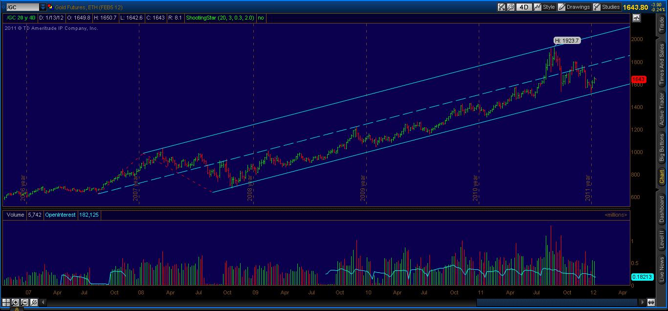Click the <millions> volume unit label
The height and width of the screenshot is (311, 668).
tap(616, 215)
